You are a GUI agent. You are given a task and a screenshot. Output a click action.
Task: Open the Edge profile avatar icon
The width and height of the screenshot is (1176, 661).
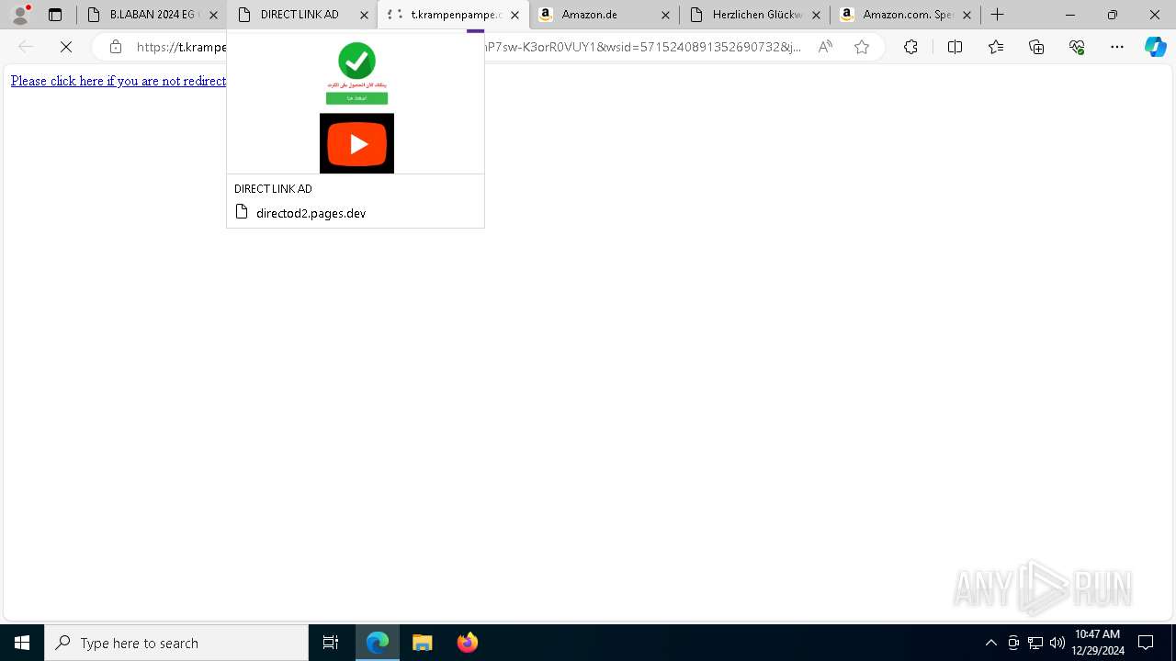[x=20, y=15]
